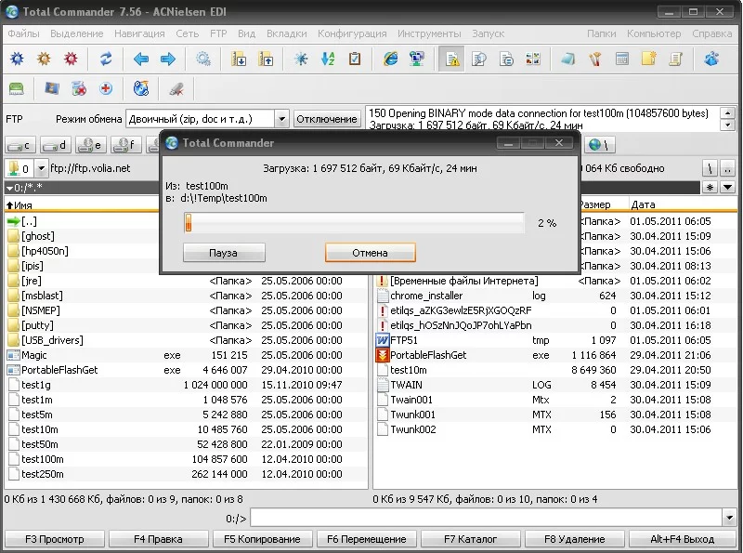Click the download progress bar
Screen dimensions: 743x553
point(354,223)
